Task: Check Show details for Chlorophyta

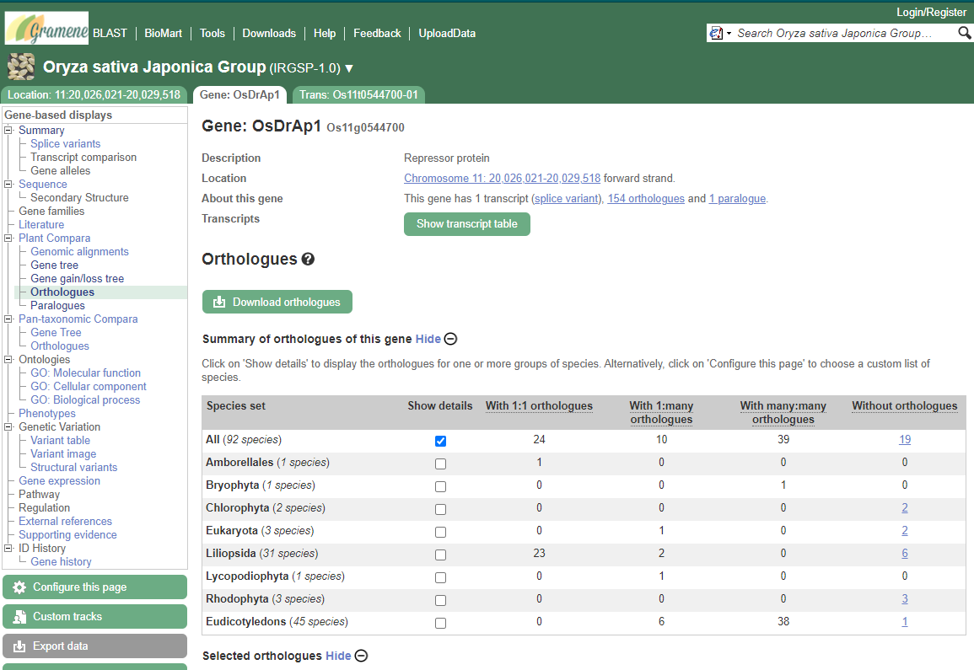Action: pyautogui.click(x=440, y=509)
